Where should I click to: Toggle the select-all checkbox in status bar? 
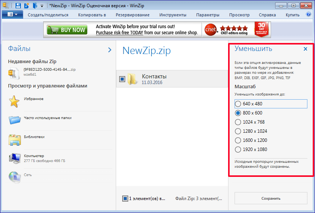pyautogui.click(x=125, y=199)
